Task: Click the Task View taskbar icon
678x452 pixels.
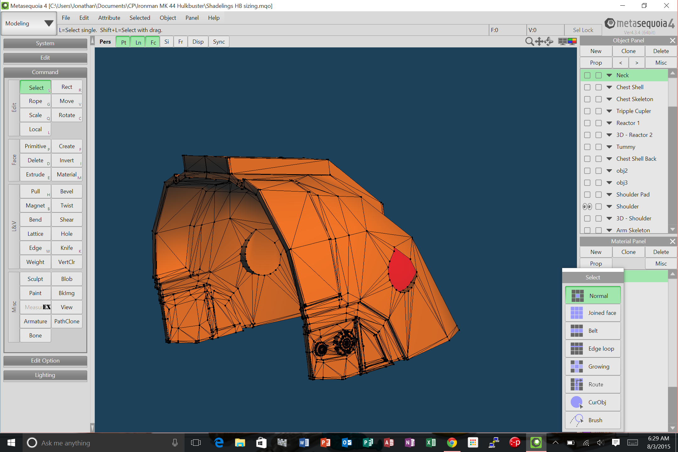Action: pyautogui.click(x=196, y=443)
